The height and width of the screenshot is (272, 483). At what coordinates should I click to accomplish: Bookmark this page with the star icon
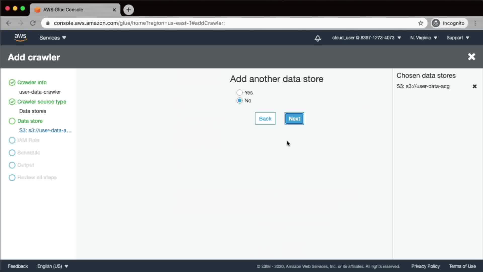[x=421, y=23]
